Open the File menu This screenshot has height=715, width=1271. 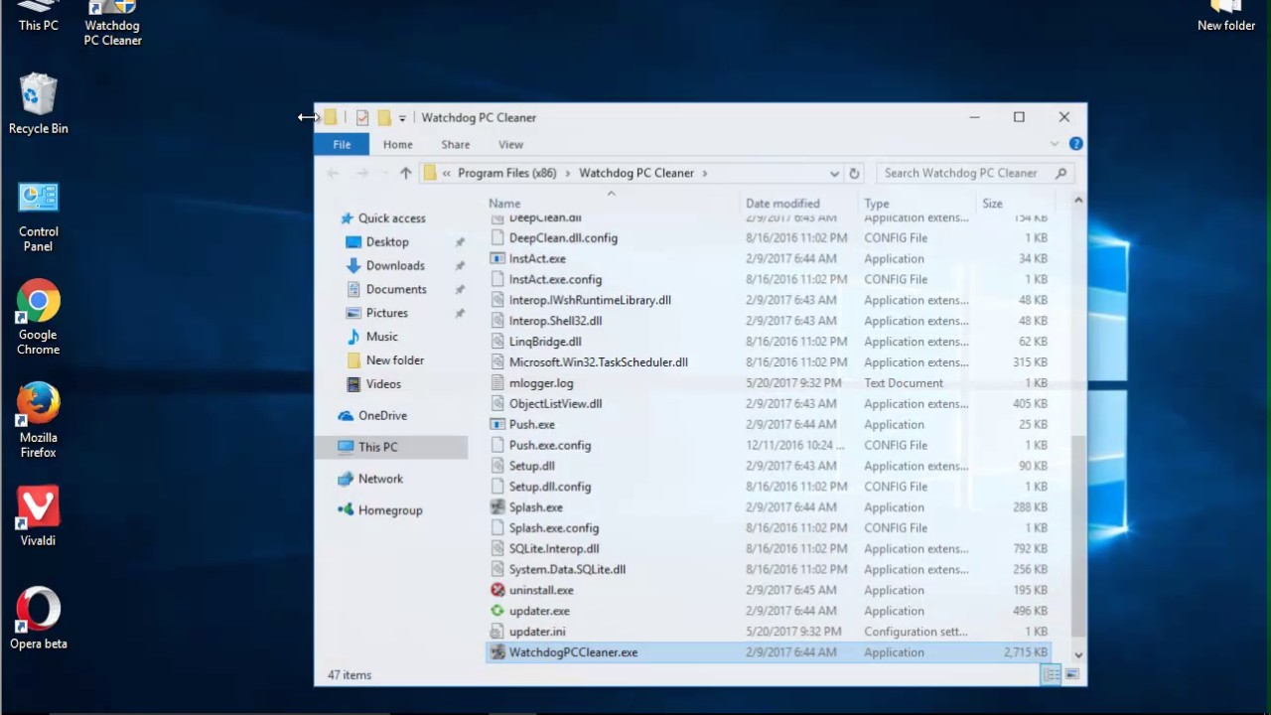click(x=342, y=144)
